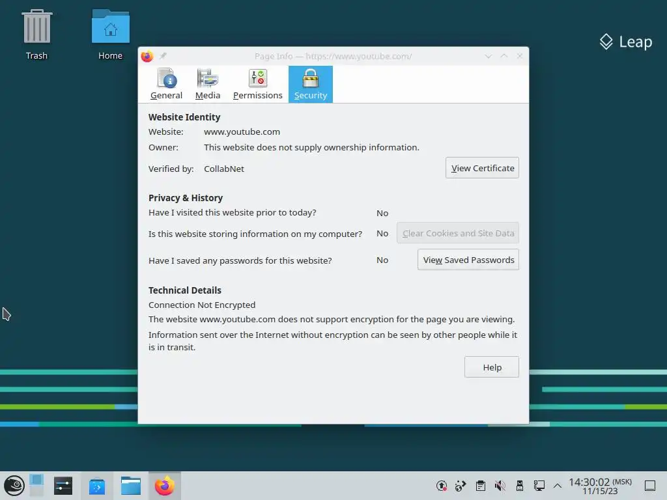This screenshot has width=667, height=500.
Task: Click the show desktop button
Action: pyautogui.click(x=650, y=486)
